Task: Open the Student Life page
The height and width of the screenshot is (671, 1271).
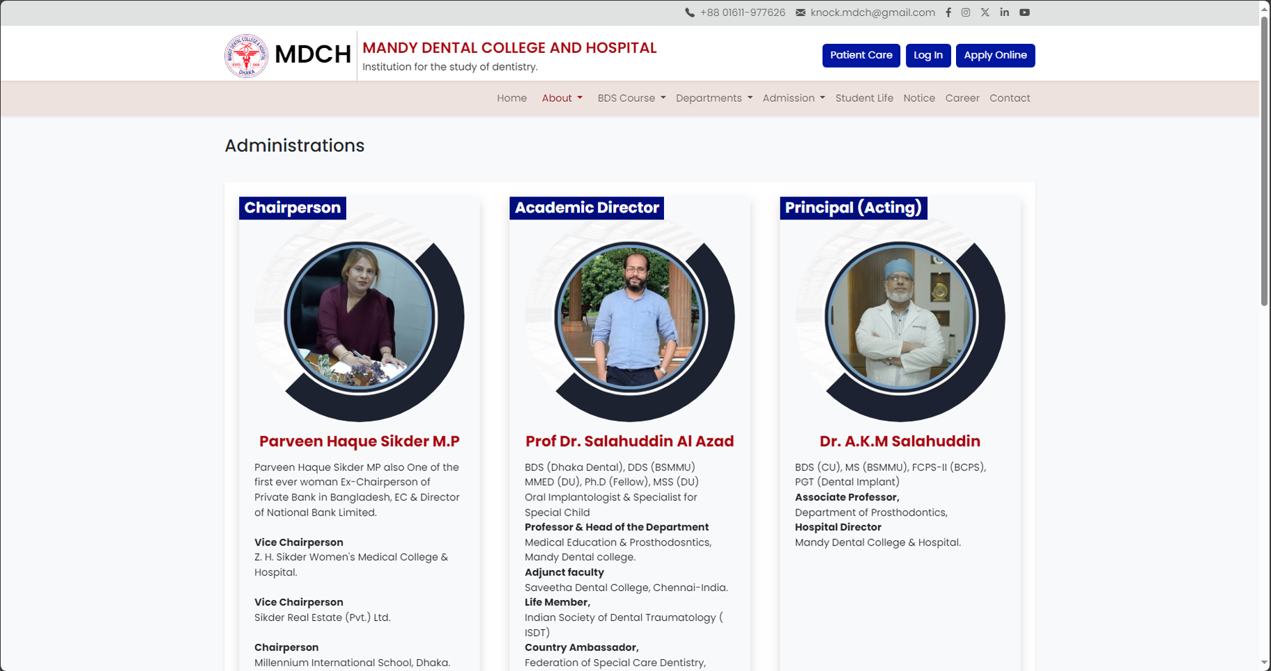Action: click(x=864, y=98)
